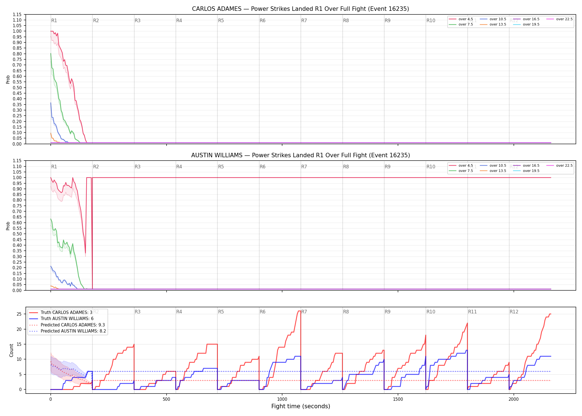This screenshot has width=582, height=416.
Task: Click 'Prob' axis label of Carlos Adames chart
Action: 8,79
